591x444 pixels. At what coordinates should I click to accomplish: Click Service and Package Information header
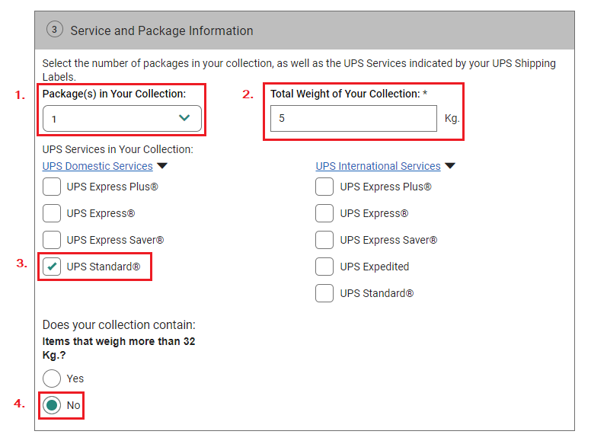161,30
